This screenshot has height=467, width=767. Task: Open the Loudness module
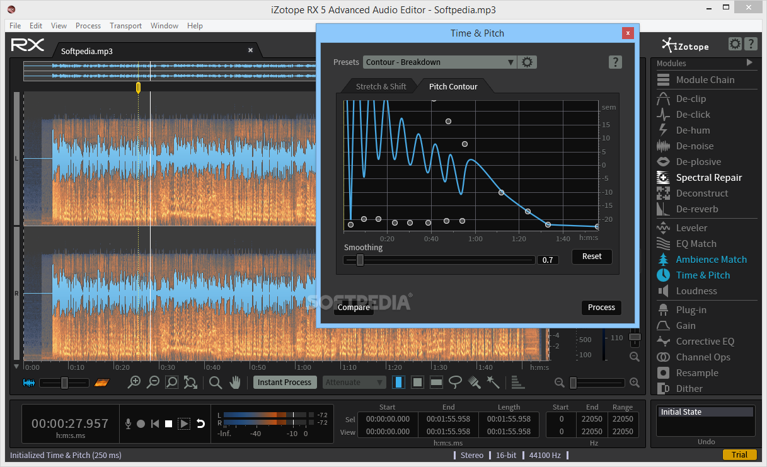(x=696, y=291)
